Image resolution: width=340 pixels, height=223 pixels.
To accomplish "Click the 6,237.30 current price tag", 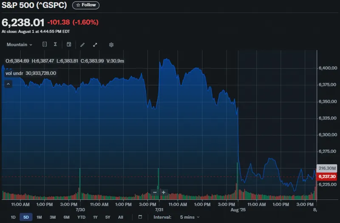I will [327, 177].
